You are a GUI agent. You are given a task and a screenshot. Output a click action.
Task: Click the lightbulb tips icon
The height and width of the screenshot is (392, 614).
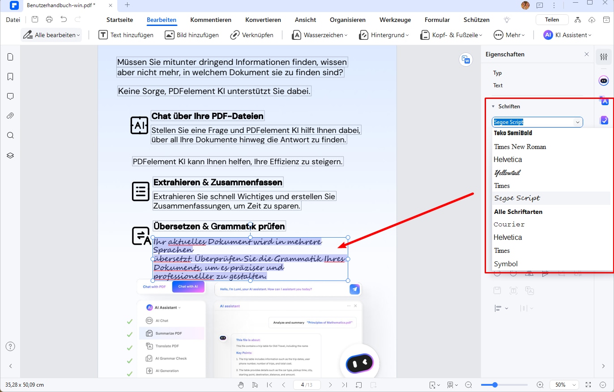pos(507,20)
